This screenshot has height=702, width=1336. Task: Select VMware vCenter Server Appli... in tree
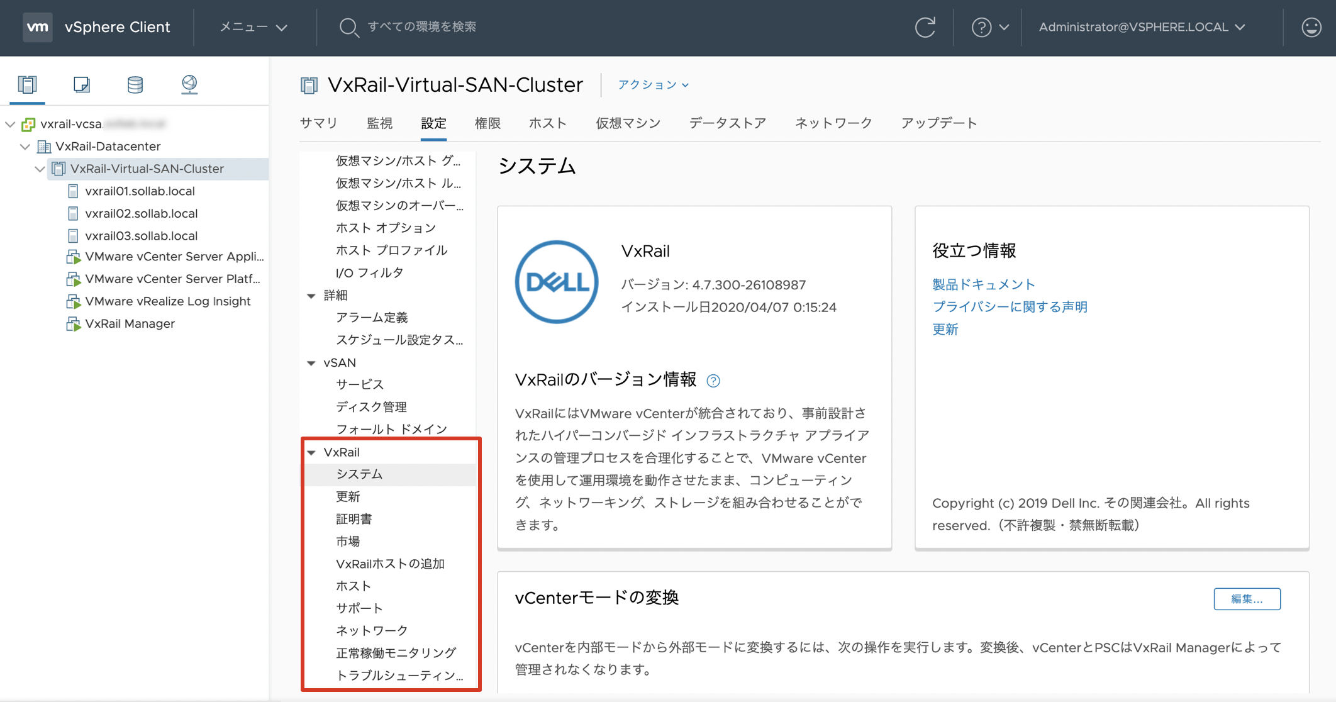point(174,257)
